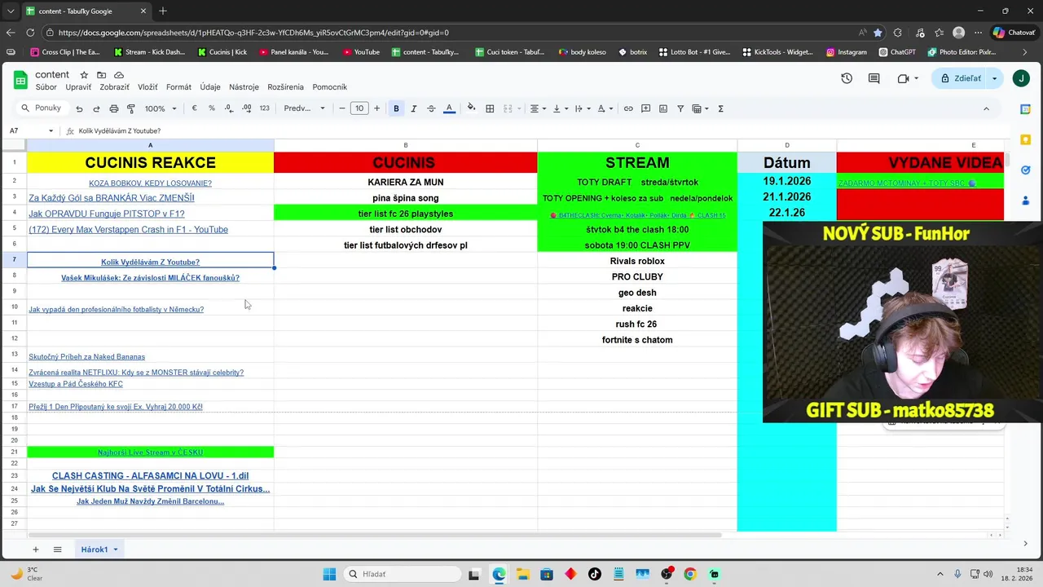Star the content document
Viewport: 1043px width, 587px height.
coord(84,75)
